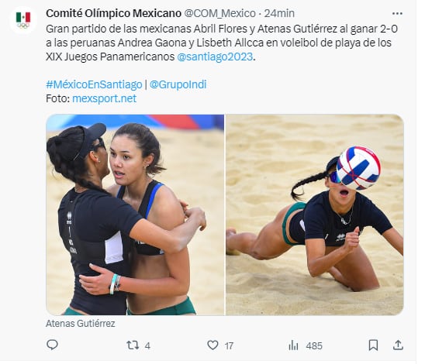The height and width of the screenshot is (364, 425).
Task: Click the reply speech bubble icon
Action: pyautogui.click(x=52, y=345)
